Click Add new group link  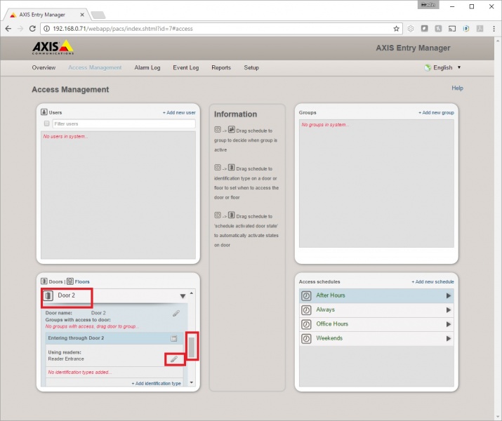click(437, 112)
